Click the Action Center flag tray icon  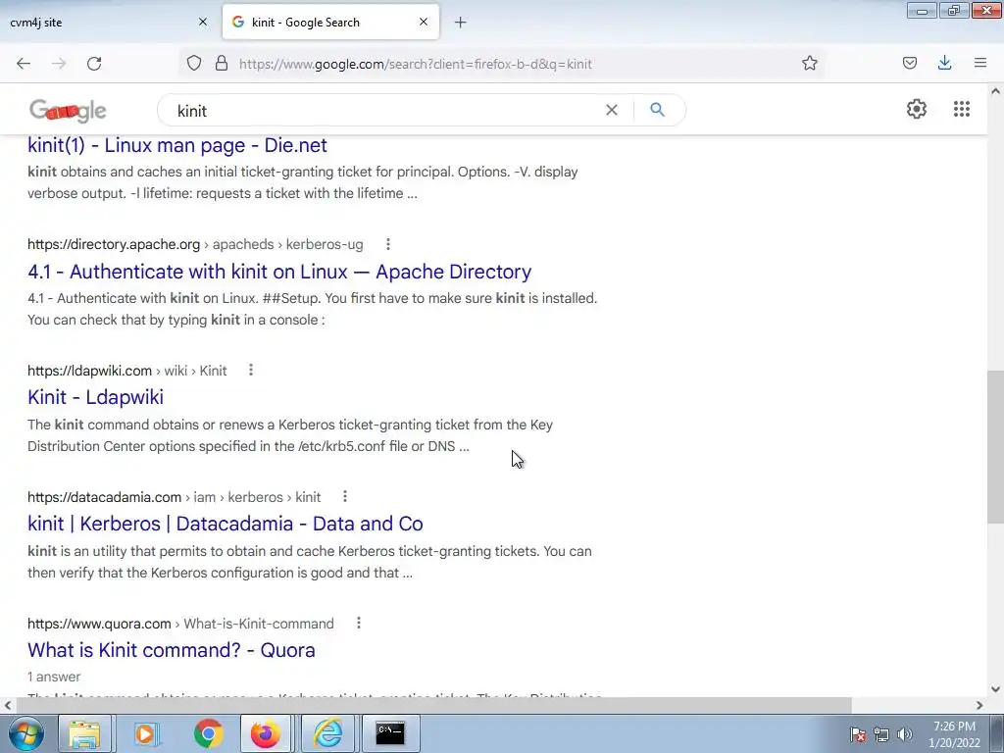(858, 734)
